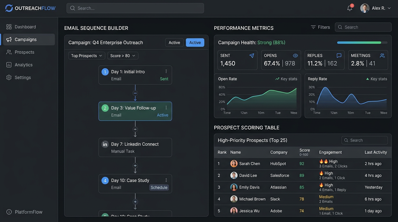Click the LinkedIn icon on Day 7 step
The image size is (398, 222).
[105, 144]
